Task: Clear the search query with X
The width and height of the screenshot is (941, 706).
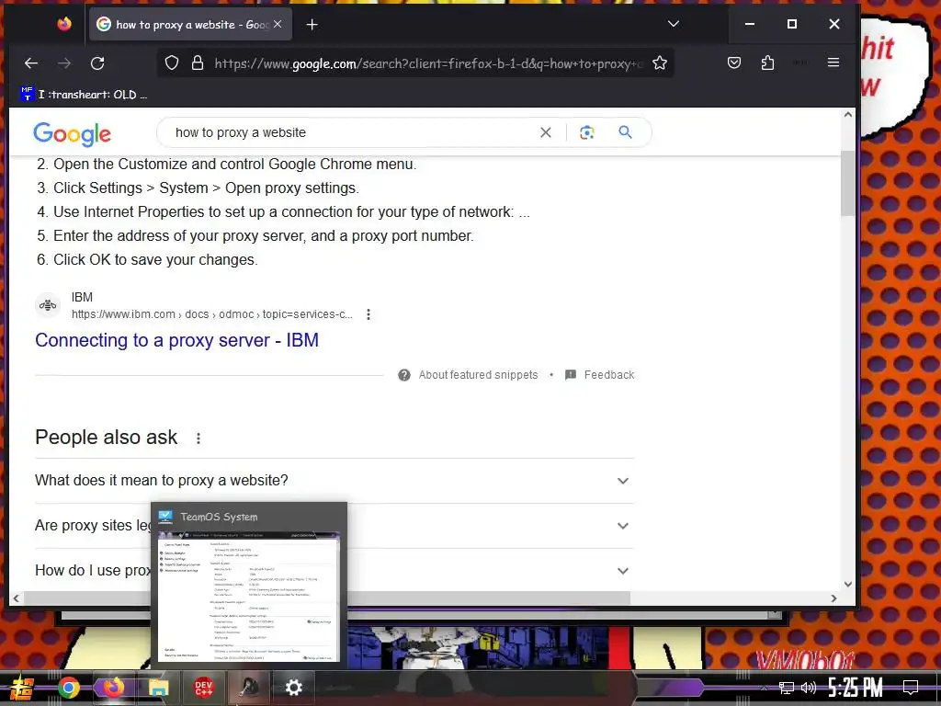Action: (x=546, y=132)
